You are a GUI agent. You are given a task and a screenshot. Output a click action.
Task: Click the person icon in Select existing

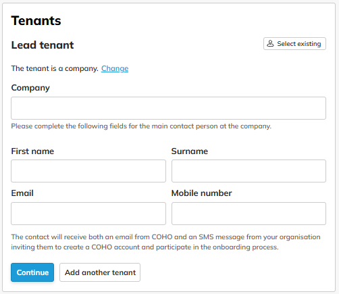(x=270, y=43)
